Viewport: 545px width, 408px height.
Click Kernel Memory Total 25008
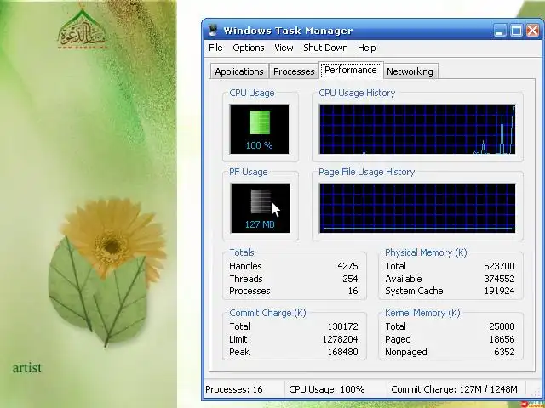coord(502,326)
